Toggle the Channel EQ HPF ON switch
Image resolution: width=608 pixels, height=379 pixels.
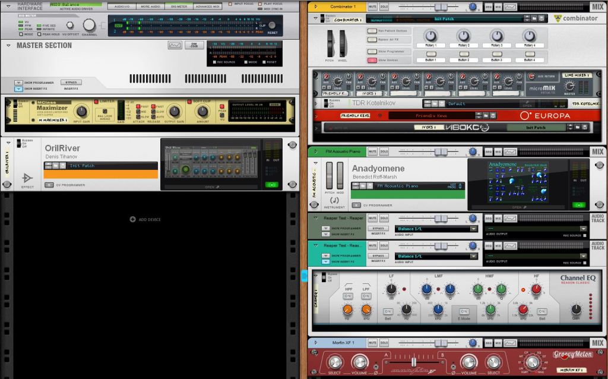(348, 295)
